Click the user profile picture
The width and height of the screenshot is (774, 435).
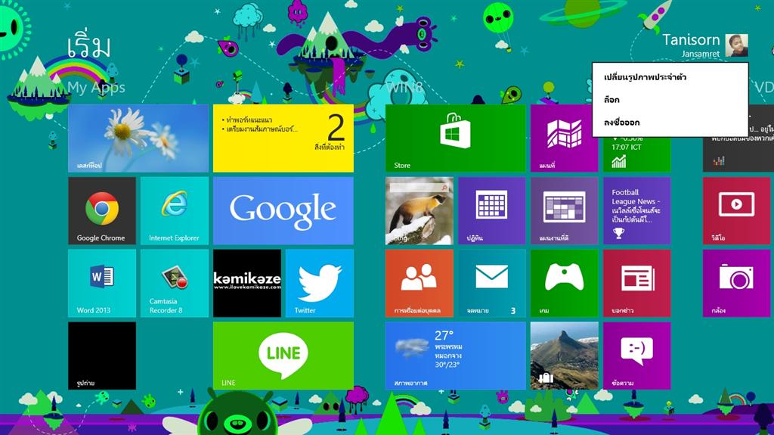736,45
